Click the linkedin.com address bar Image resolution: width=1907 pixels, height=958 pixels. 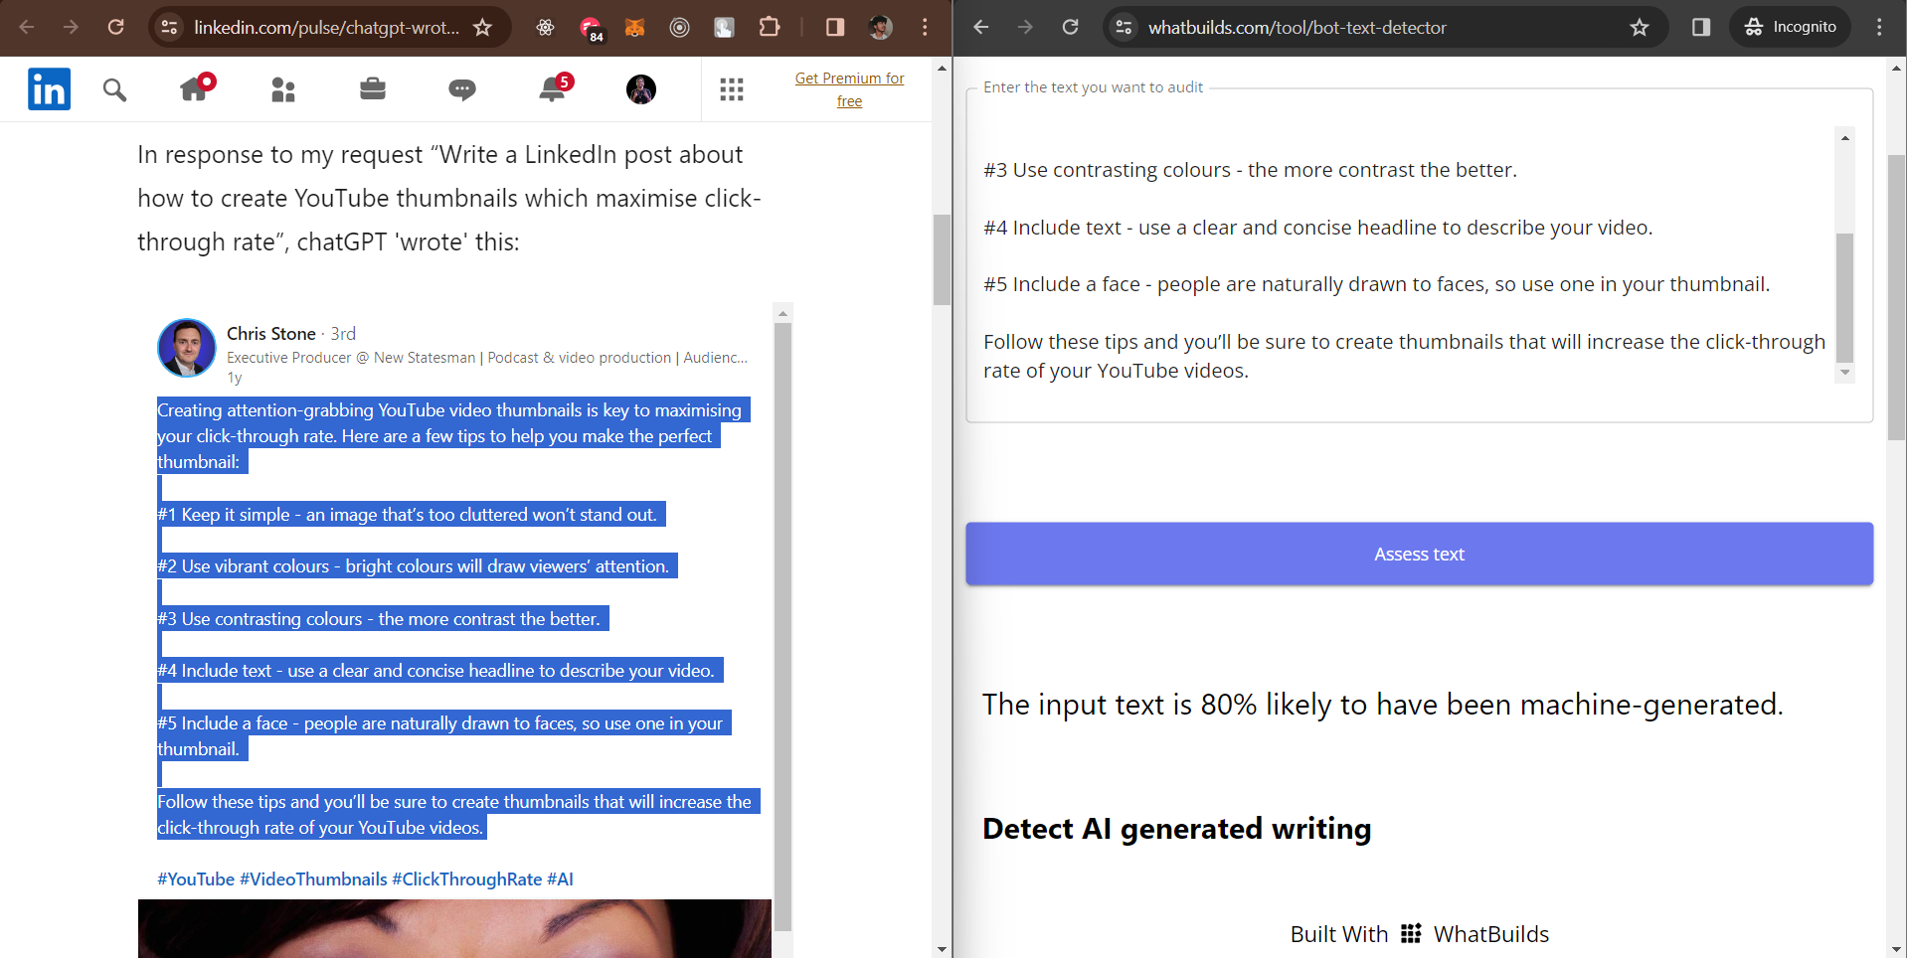327,27
